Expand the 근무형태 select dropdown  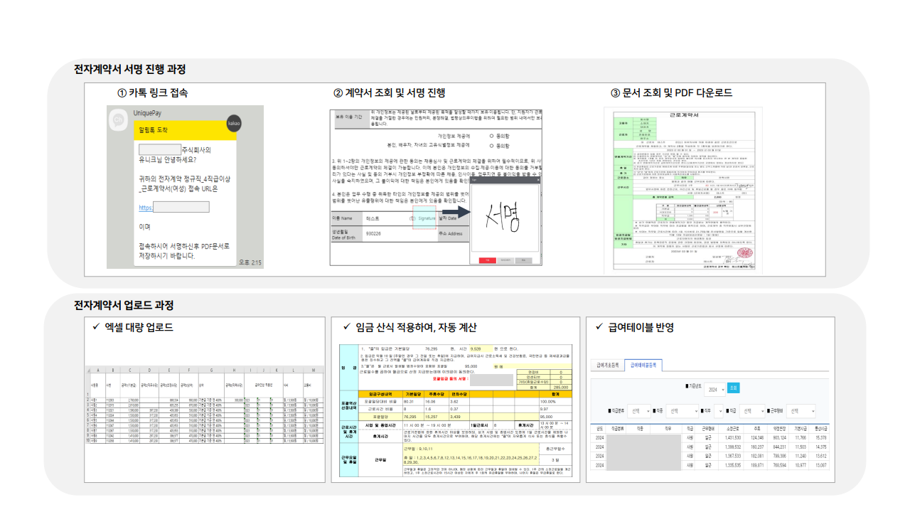pyautogui.click(x=802, y=411)
